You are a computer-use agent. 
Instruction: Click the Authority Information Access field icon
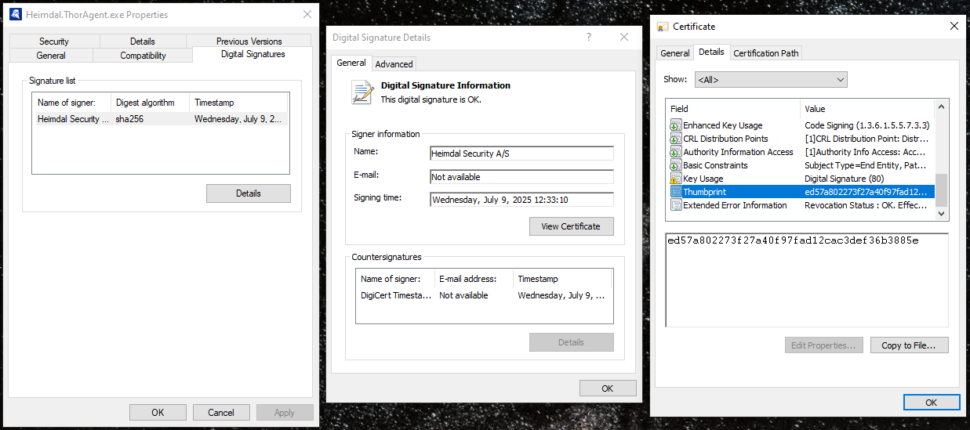click(x=676, y=152)
